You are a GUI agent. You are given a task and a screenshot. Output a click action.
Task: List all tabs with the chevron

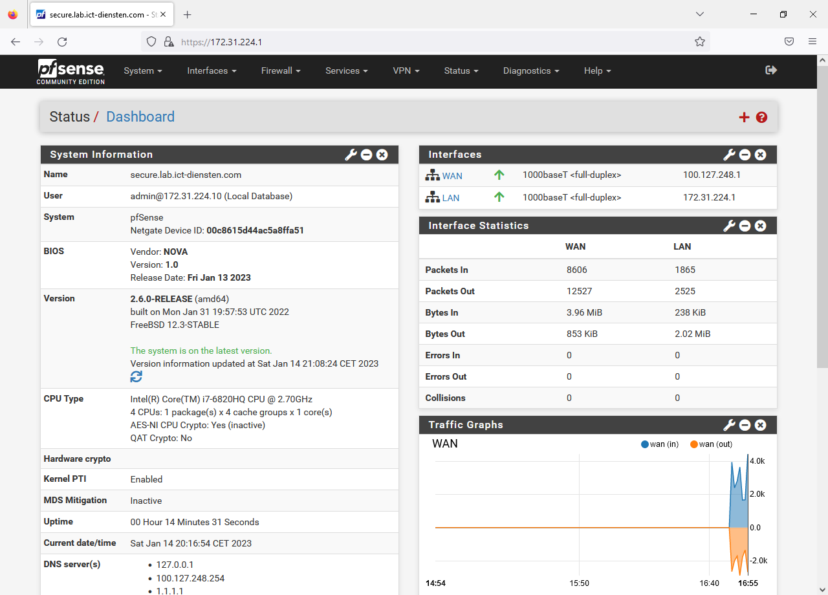click(x=700, y=14)
